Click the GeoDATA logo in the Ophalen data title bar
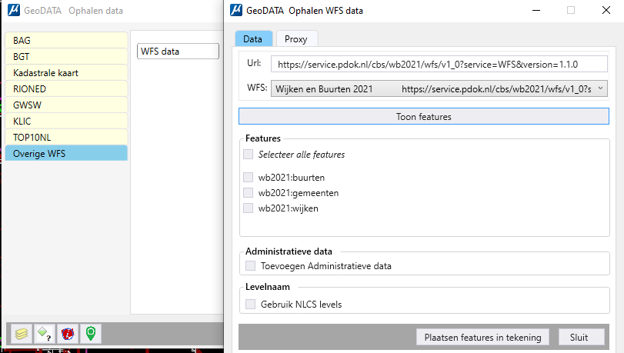This screenshot has height=353, width=624. click(14, 10)
